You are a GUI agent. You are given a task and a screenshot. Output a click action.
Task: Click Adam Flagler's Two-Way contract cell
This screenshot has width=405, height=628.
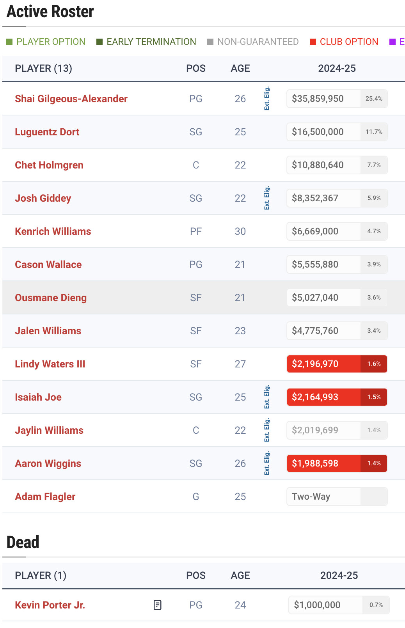pyautogui.click(x=324, y=497)
